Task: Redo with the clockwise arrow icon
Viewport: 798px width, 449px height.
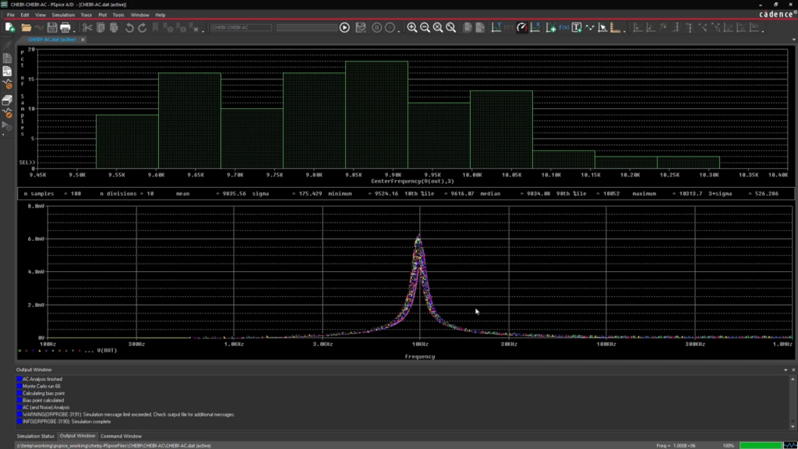Action: pos(143,27)
